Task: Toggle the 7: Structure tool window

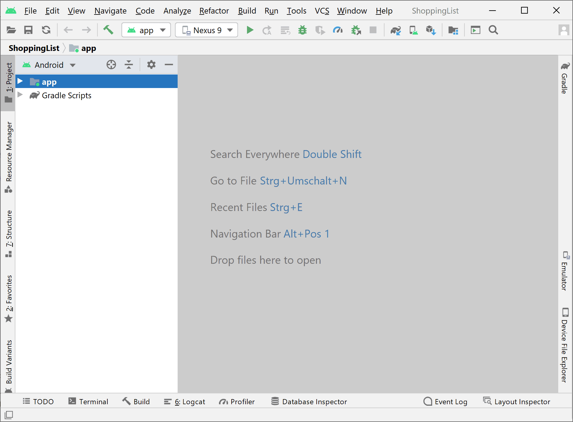Action: [8, 234]
